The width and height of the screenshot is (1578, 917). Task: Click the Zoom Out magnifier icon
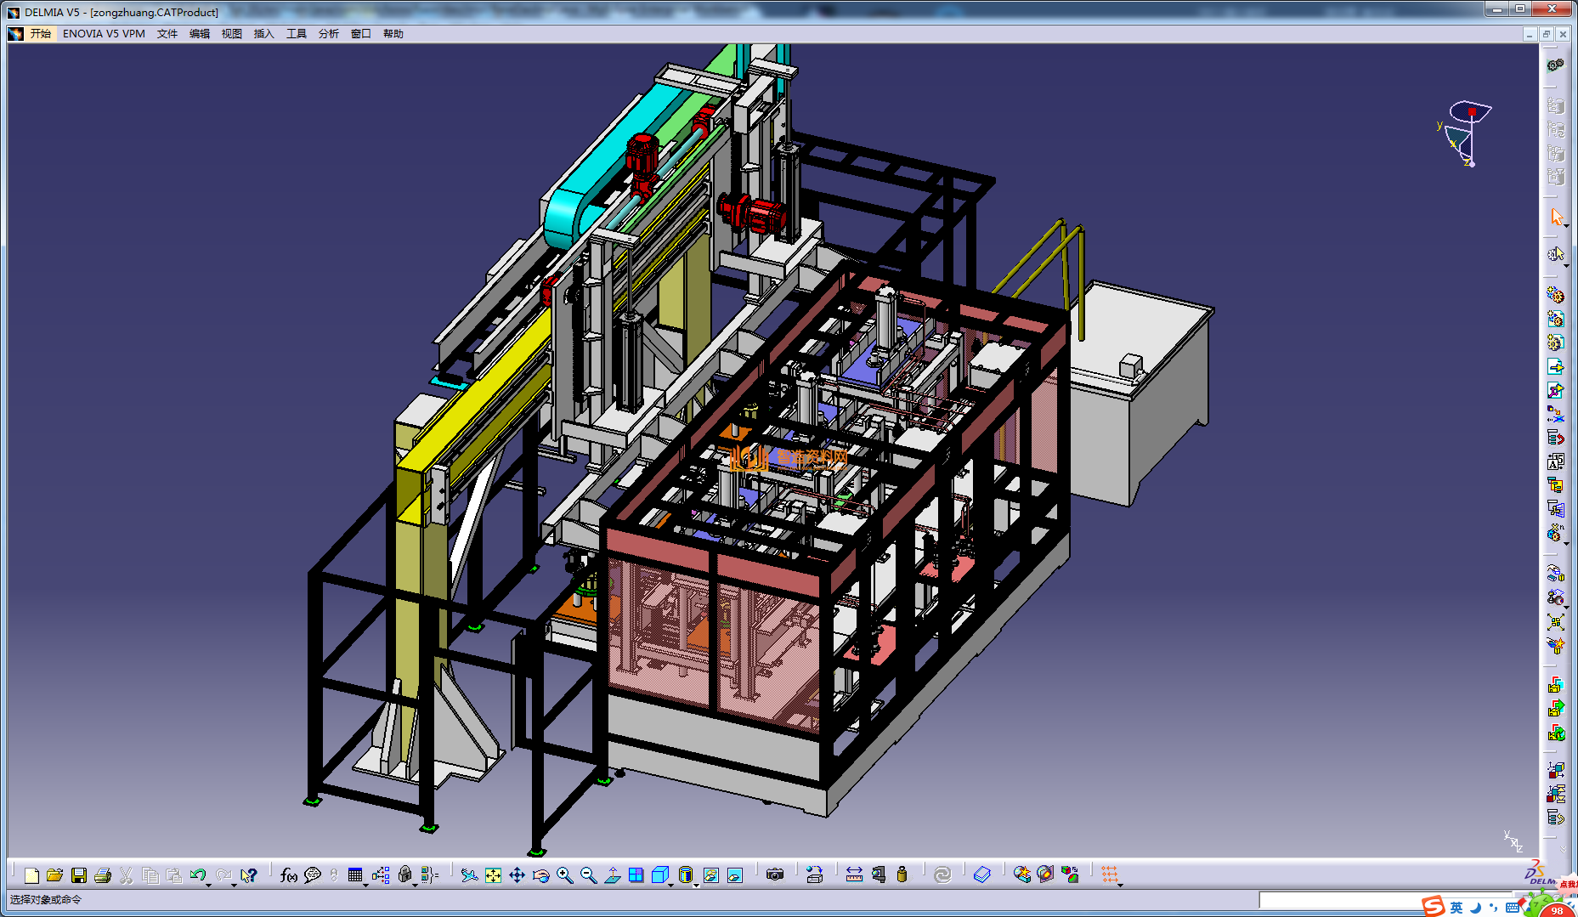pos(588,875)
